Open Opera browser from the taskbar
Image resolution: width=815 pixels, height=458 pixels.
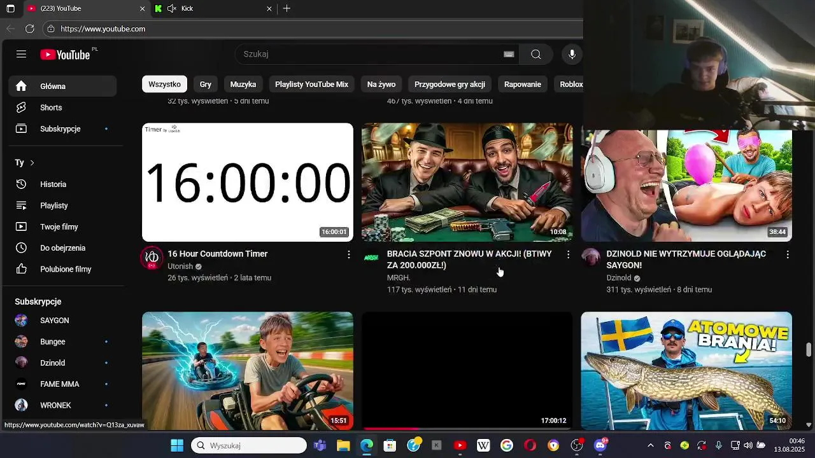click(x=530, y=445)
